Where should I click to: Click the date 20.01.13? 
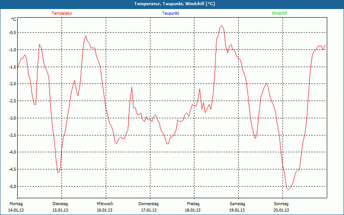[281, 210]
